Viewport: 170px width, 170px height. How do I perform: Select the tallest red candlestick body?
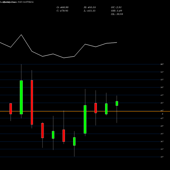[x=32, y=102]
